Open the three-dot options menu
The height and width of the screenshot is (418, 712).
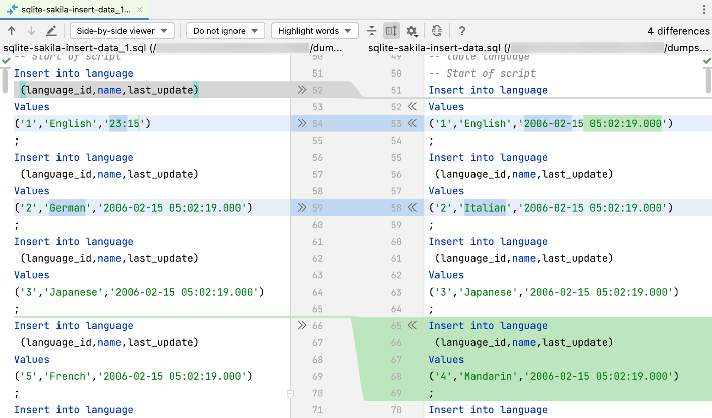click(x=704, y=10)
